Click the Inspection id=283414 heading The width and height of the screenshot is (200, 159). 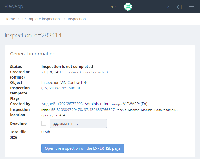(33, 35)
